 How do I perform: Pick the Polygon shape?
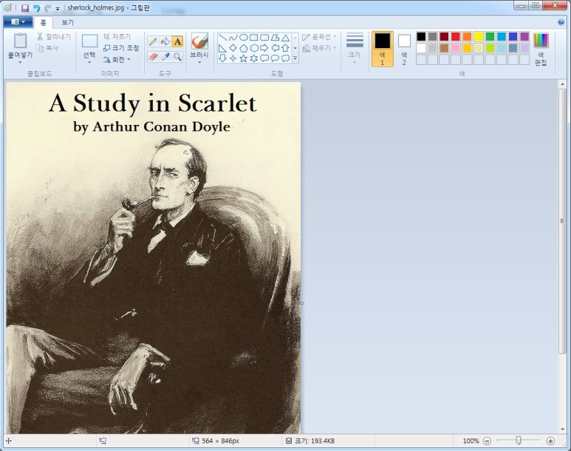[x=276, y=38]
